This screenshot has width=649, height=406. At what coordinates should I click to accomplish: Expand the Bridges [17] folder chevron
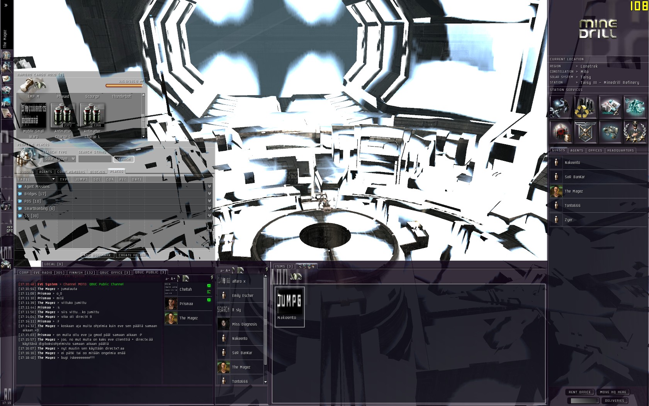point(209,194)
